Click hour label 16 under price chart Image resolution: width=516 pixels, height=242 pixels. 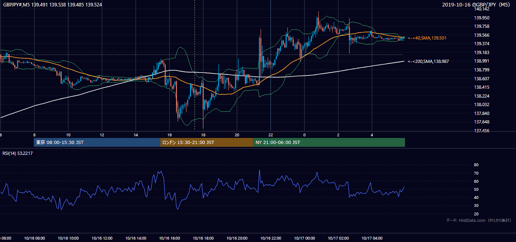[170, 135]
